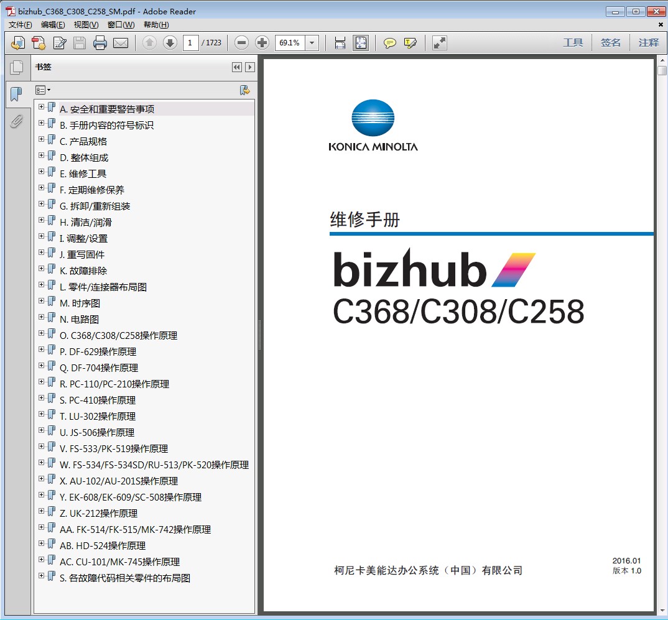Expand the bookmarks pane wider
Image resolution: width=668 pixels, height=620 pixels.
[251, 67]
